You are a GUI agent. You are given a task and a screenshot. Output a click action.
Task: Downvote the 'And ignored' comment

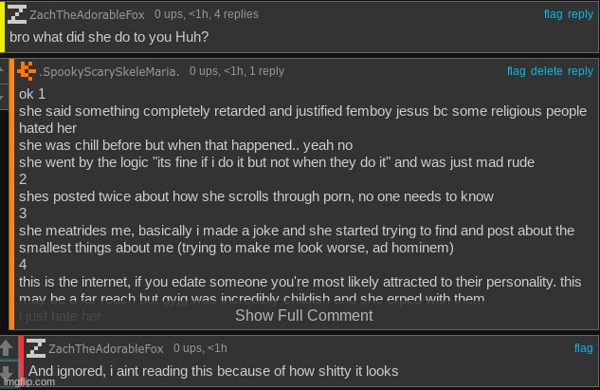pyautogui.click(x=8, y=371)
